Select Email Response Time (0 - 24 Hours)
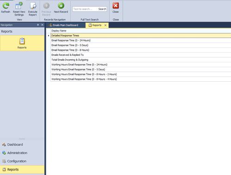Screen dimensions: 231x175 click(x=140, y=41)
